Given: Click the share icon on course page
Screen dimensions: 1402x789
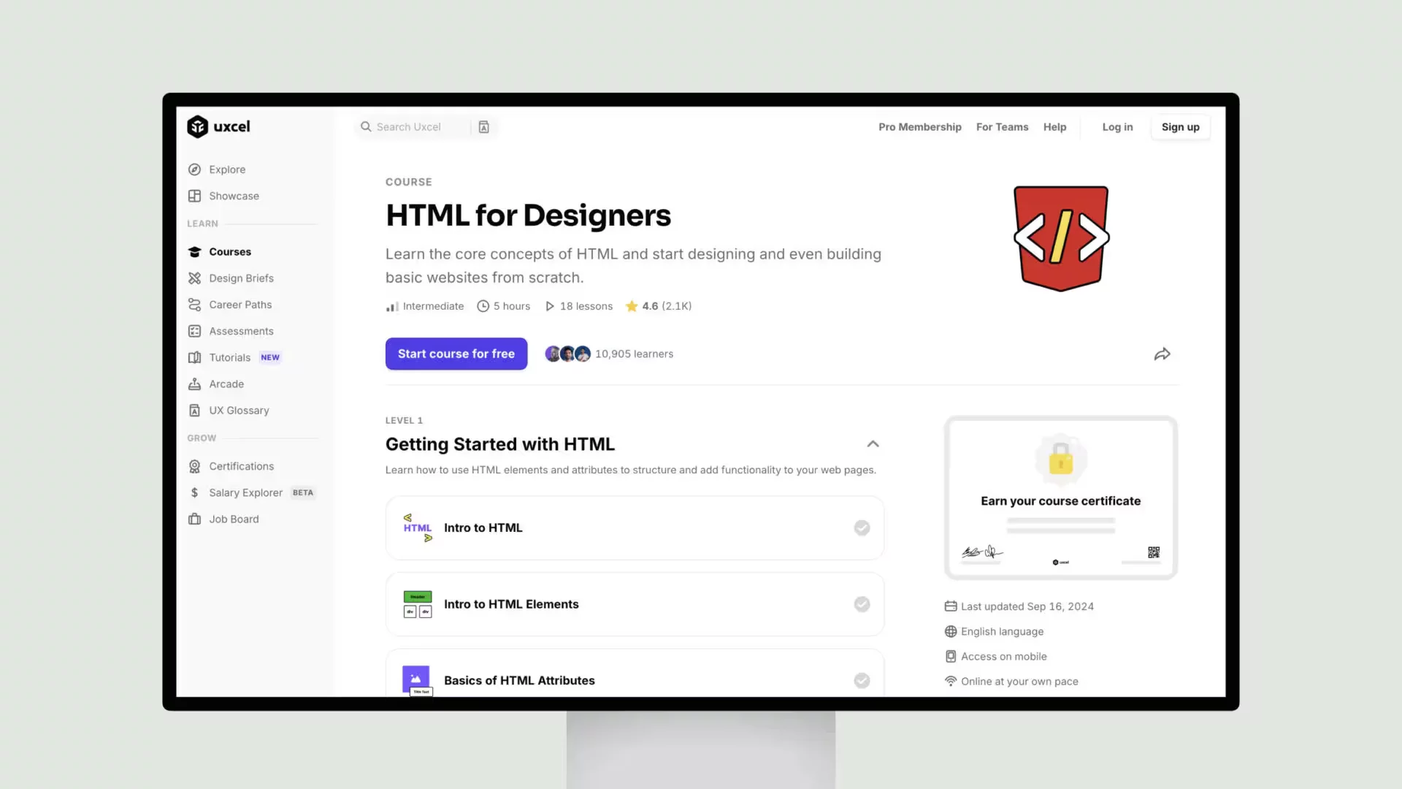Looking at the screenshot, I should pos(1161,354).
